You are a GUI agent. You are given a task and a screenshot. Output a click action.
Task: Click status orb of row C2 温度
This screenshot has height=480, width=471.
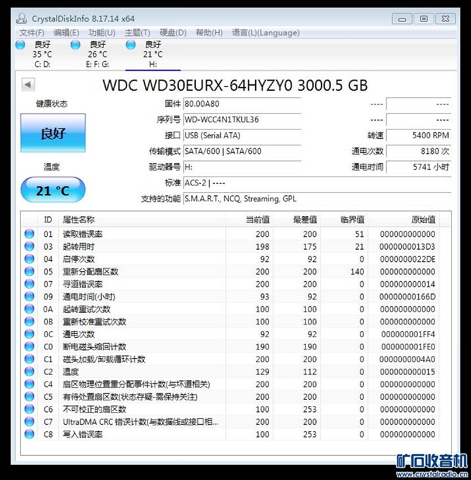pyautogui.click(x=30, y=372)
